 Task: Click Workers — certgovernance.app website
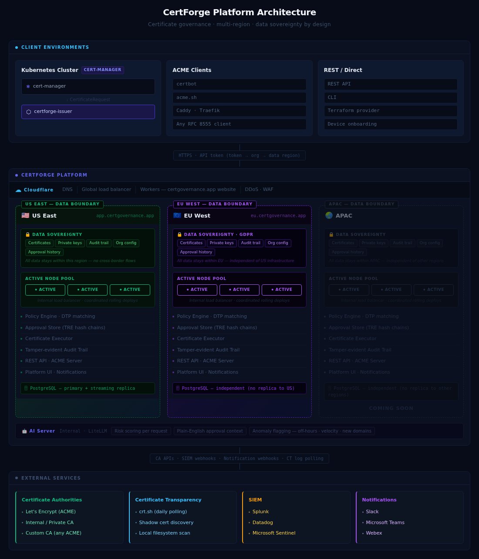188,190
